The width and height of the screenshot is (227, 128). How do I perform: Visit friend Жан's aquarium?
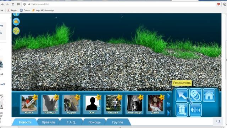tap(92, 104)
